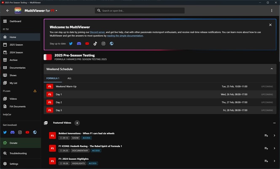
Task: Open F1.com Videos in the sidebar
Action: pyautogui.click(x=20, y=99)
